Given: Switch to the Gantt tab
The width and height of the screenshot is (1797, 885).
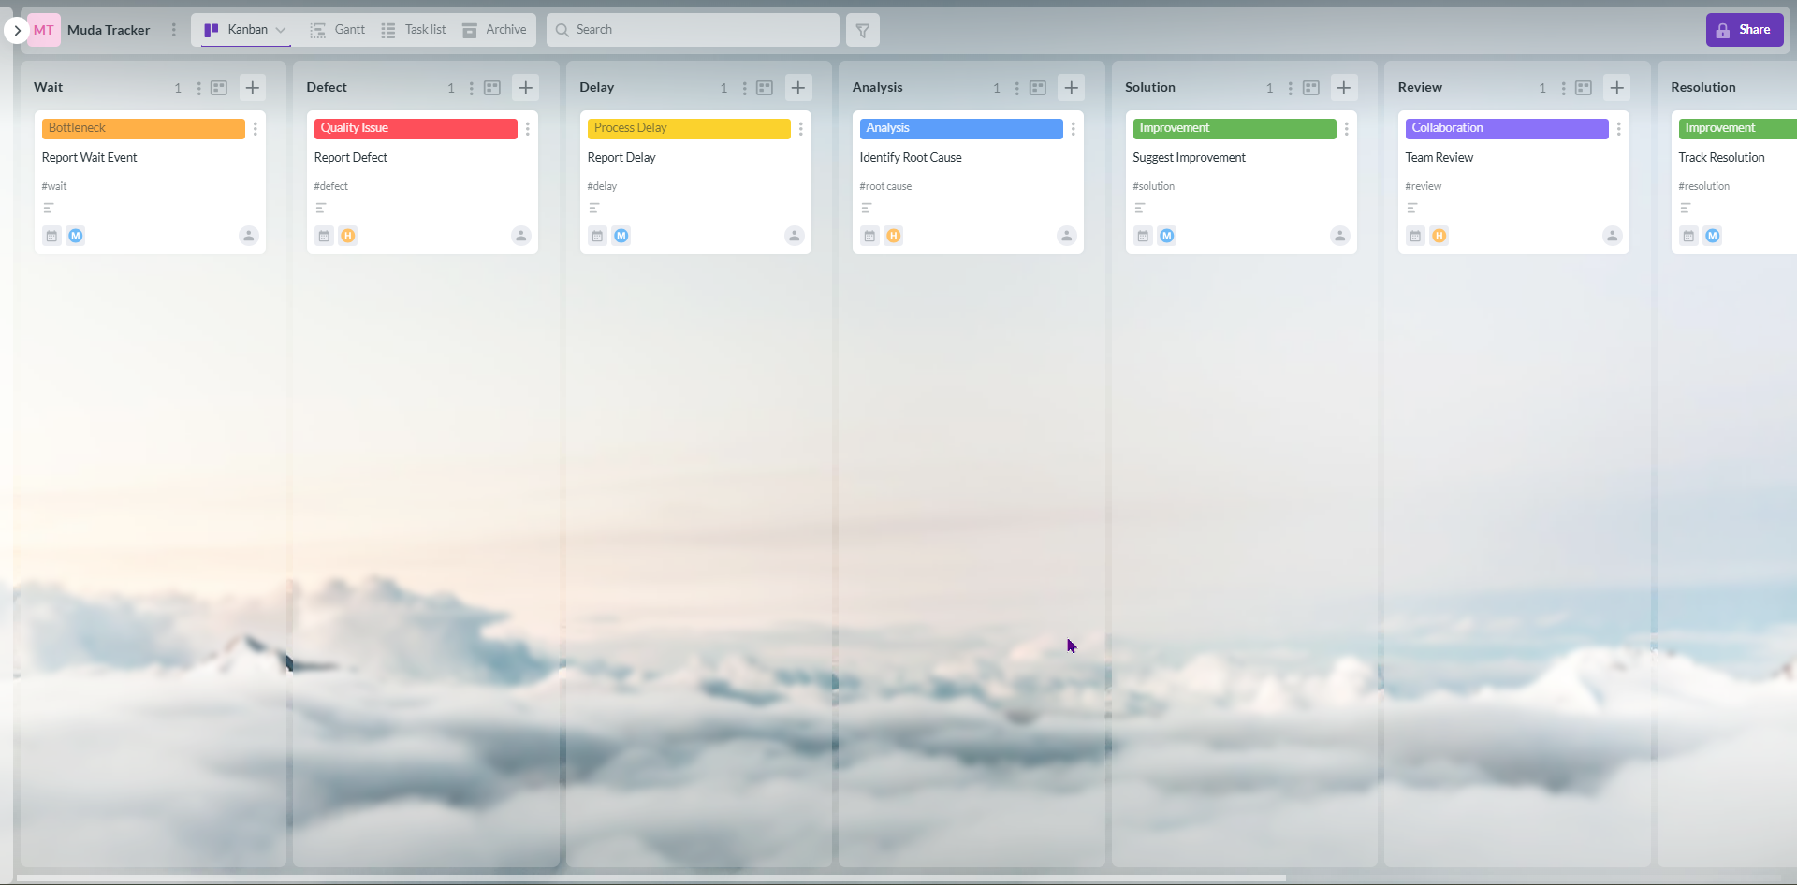Looking at the screenshot, I should click(x=337, y=29).
